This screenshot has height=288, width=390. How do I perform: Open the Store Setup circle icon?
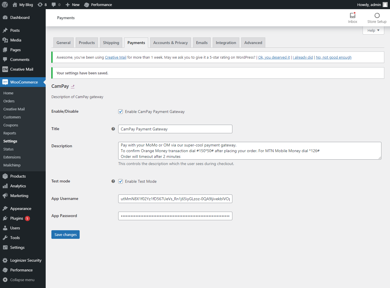click(377, 15)
